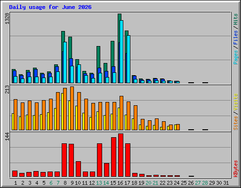Screen dimensions: 241x188
Task: Click the 213 visits axis value
Action: 7,89
